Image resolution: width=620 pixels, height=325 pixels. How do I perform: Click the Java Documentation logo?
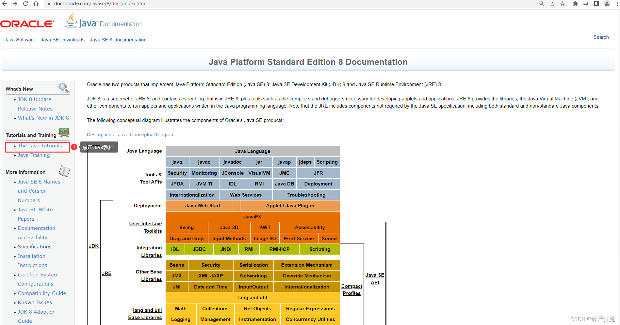[104, 21]
